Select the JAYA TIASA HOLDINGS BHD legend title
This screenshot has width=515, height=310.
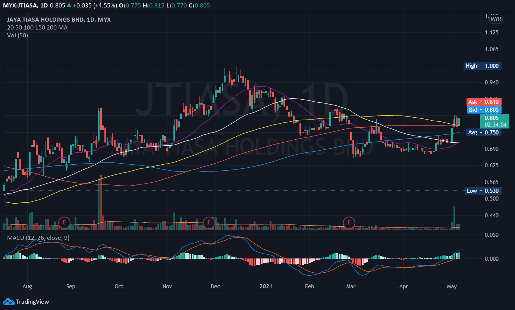pos(59,20)
